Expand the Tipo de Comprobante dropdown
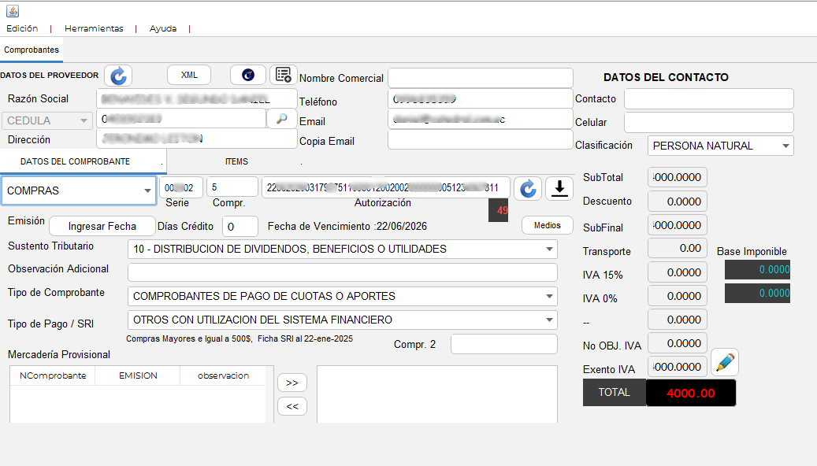The width and height of the screenshot is (817, 466). coord(343,296)
